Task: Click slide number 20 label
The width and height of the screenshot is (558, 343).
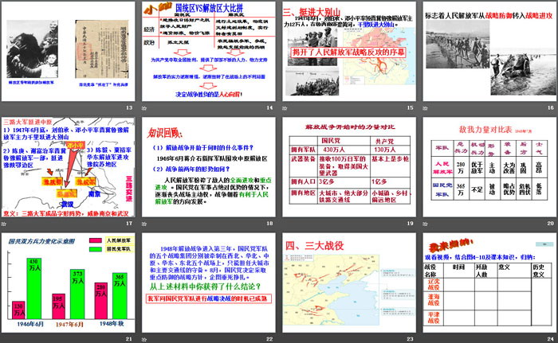Action: (x=551, y=224)
